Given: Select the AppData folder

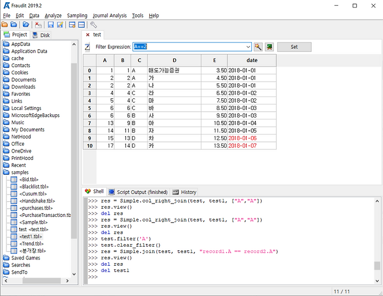Looking at the screenshot, I should [x=21, y=44].
